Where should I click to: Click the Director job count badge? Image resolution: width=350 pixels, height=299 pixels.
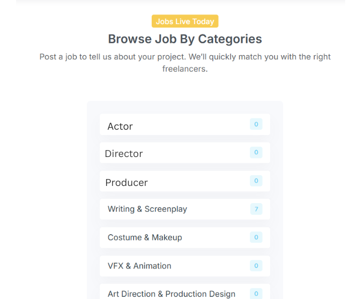click(256, 153)
